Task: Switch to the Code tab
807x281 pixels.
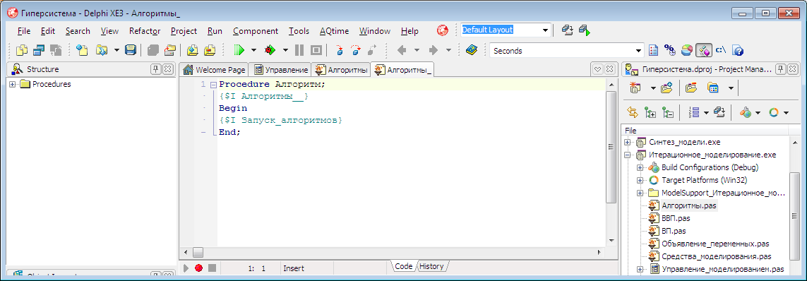Action: pyautogui.click(x=404, y=266)
